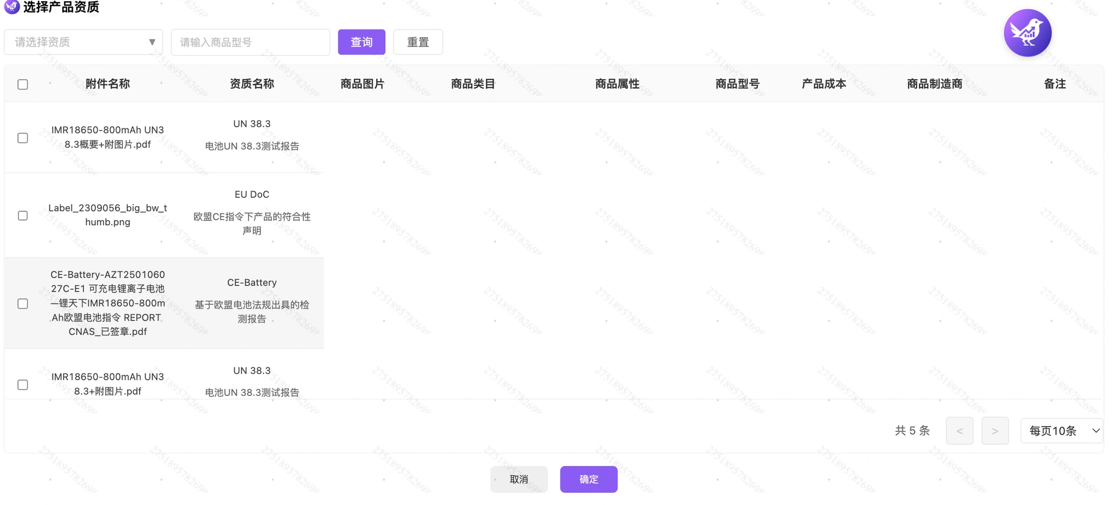This screenshot has height=505, width=1116.
Task: Click the 确定 confirm button
Action: pyautogui.click(x=589, y=479)
